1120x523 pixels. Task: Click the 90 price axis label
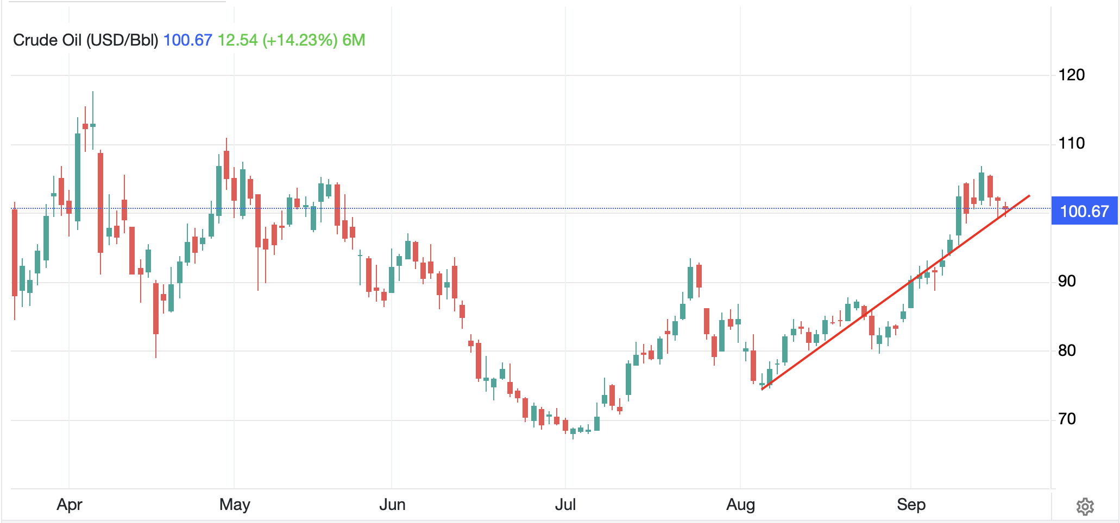tap(1067, 281)
